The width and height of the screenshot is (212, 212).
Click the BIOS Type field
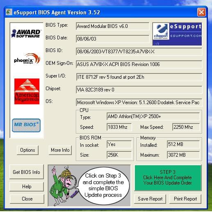tap(113, 26)
